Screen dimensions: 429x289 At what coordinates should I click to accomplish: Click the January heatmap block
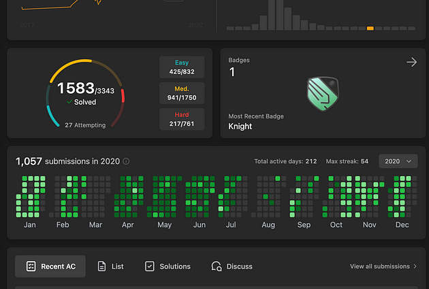(x=31, y=196)
